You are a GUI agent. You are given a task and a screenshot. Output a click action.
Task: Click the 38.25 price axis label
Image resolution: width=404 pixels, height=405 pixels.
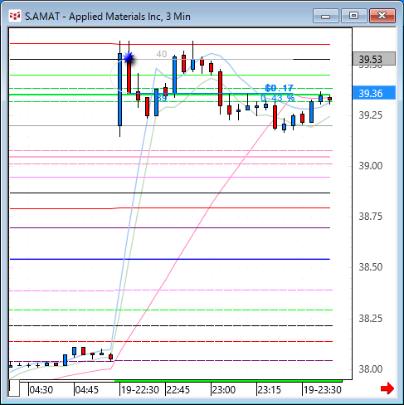pyautogui.click(x=371, y=319)
